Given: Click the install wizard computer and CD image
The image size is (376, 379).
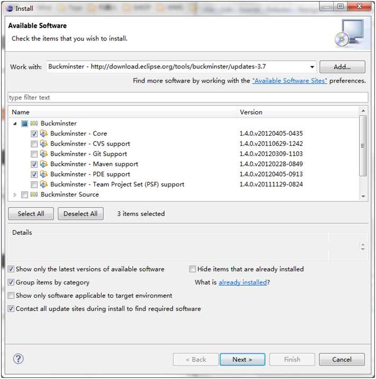Looking at the screenshot, I should (350, 33).
